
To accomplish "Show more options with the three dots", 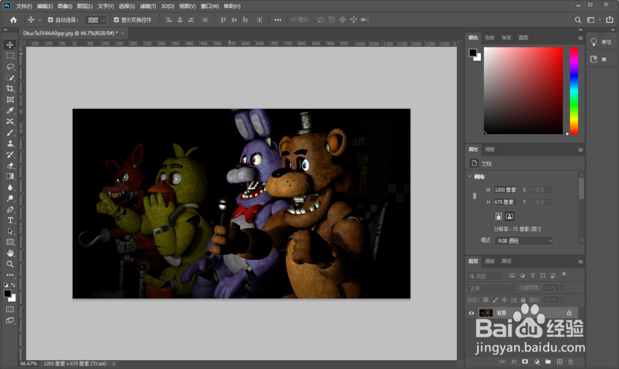I will tap(277, 20).
